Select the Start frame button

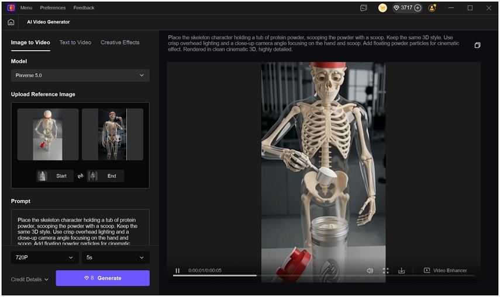coord(55,176)
